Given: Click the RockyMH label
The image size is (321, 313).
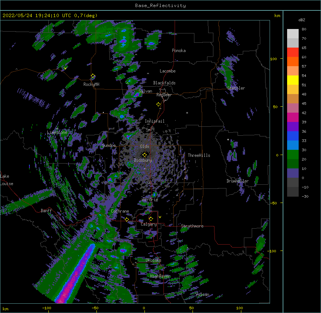Looking at the screenshot, I should [x=91, y=84].
